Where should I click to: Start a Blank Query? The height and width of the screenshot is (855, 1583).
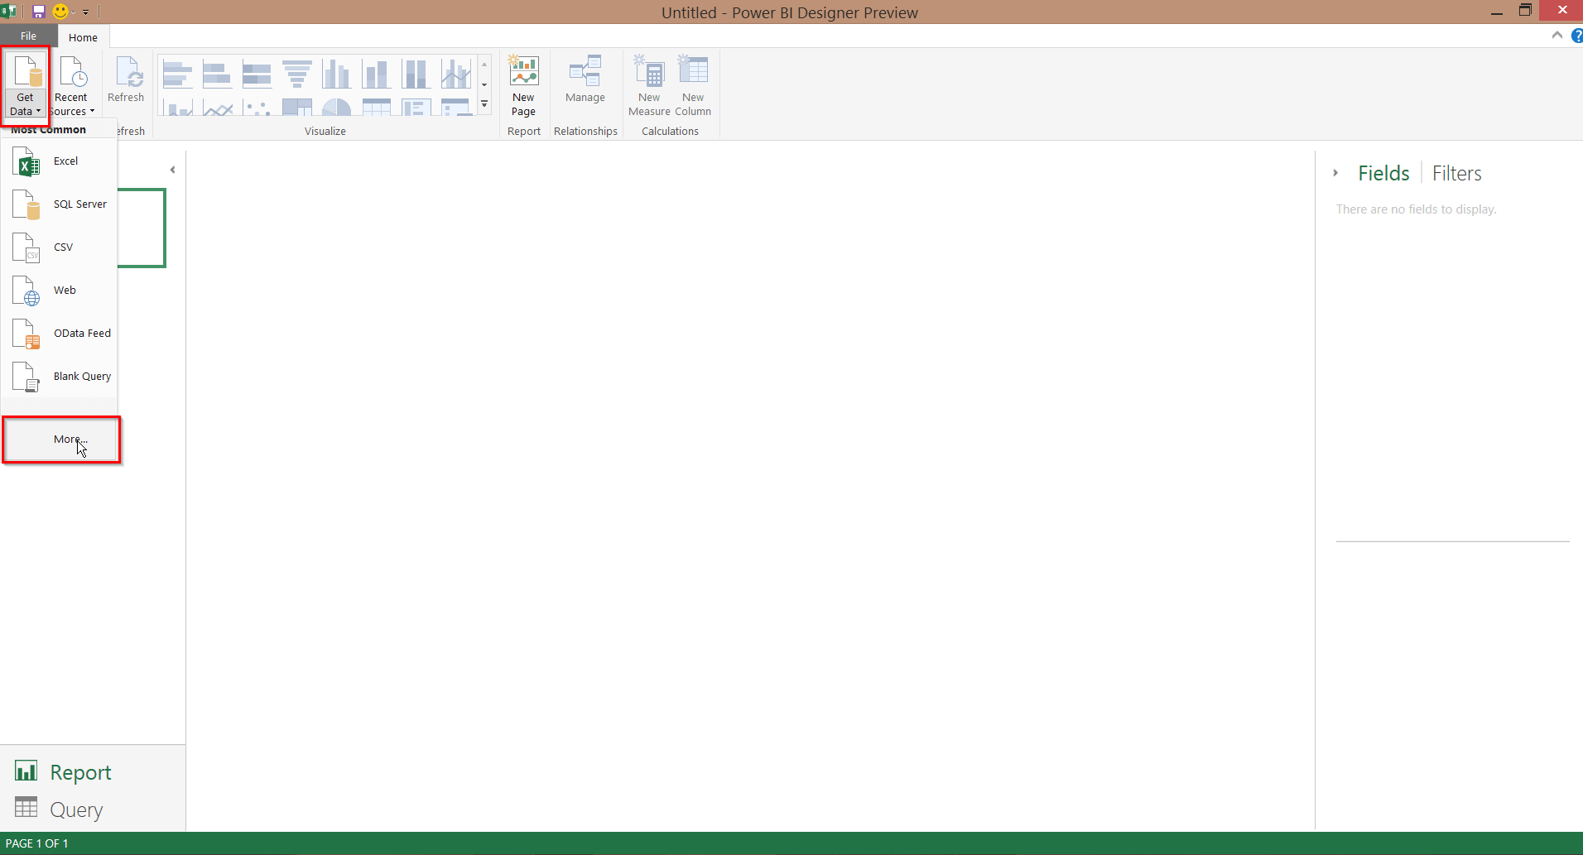[81, 377]
